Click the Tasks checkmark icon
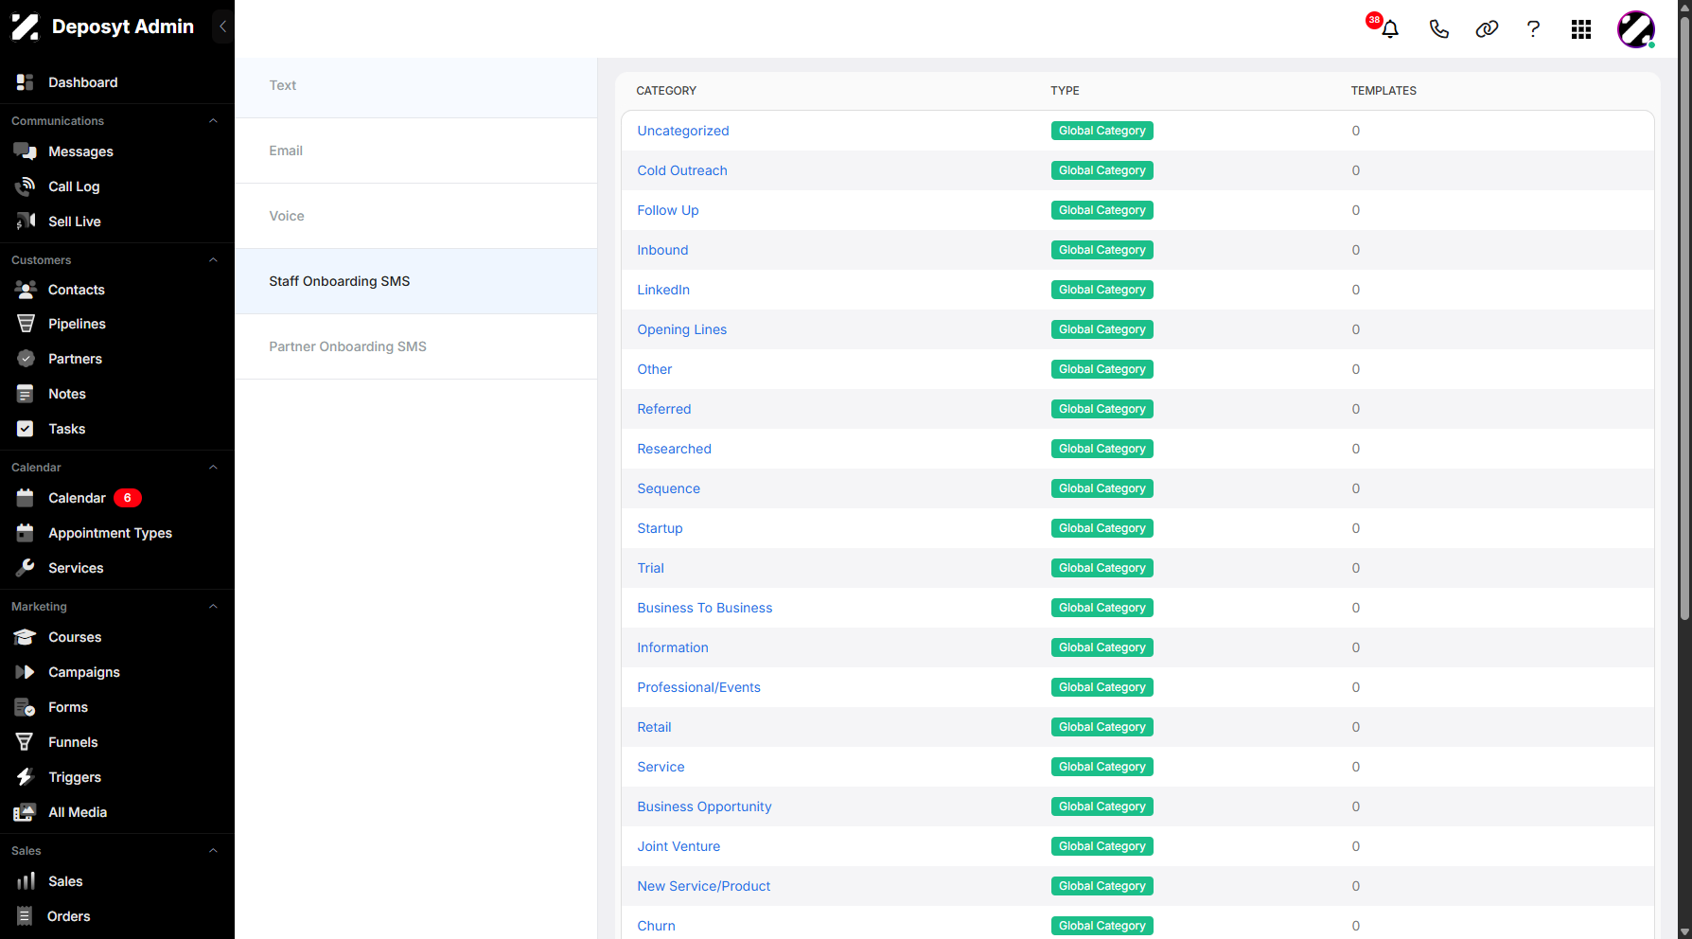This screenshot has height=939, width=1692. click(26, 429)
